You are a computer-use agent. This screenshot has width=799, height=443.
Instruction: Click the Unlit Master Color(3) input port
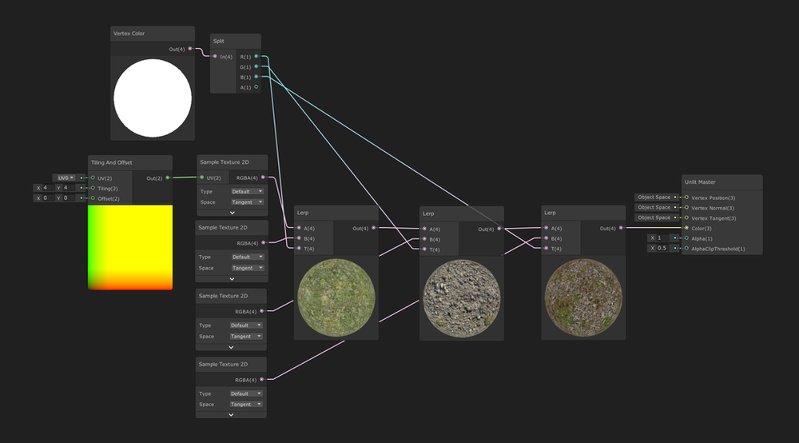coord(686,228)
